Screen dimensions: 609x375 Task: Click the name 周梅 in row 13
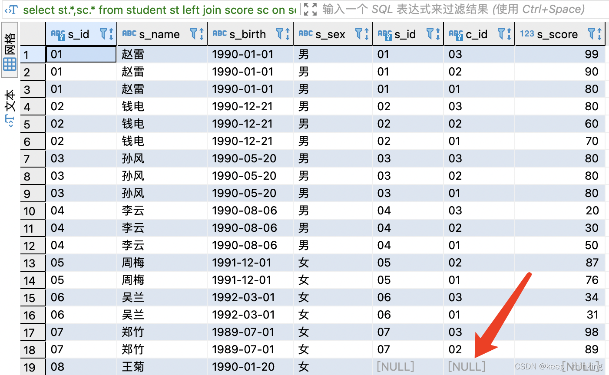point(133,263)
